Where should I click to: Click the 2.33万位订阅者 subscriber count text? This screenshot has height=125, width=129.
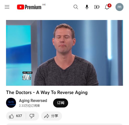click(29, 106)
